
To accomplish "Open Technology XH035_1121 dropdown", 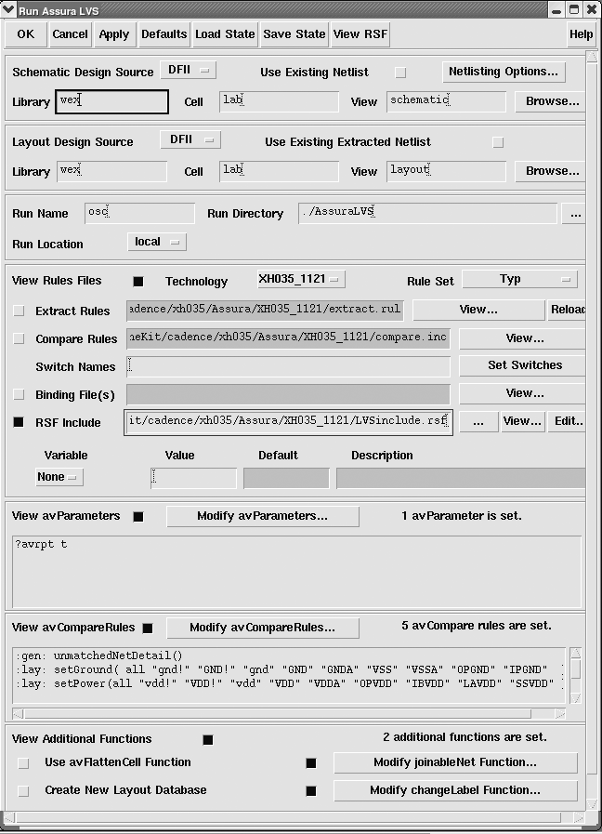I will click(301, 279).
